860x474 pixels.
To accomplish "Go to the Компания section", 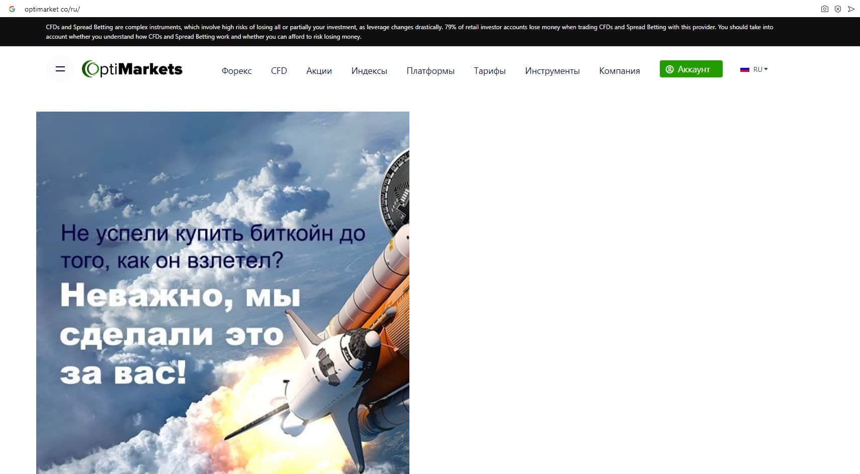I will click(x=620, y=71).
